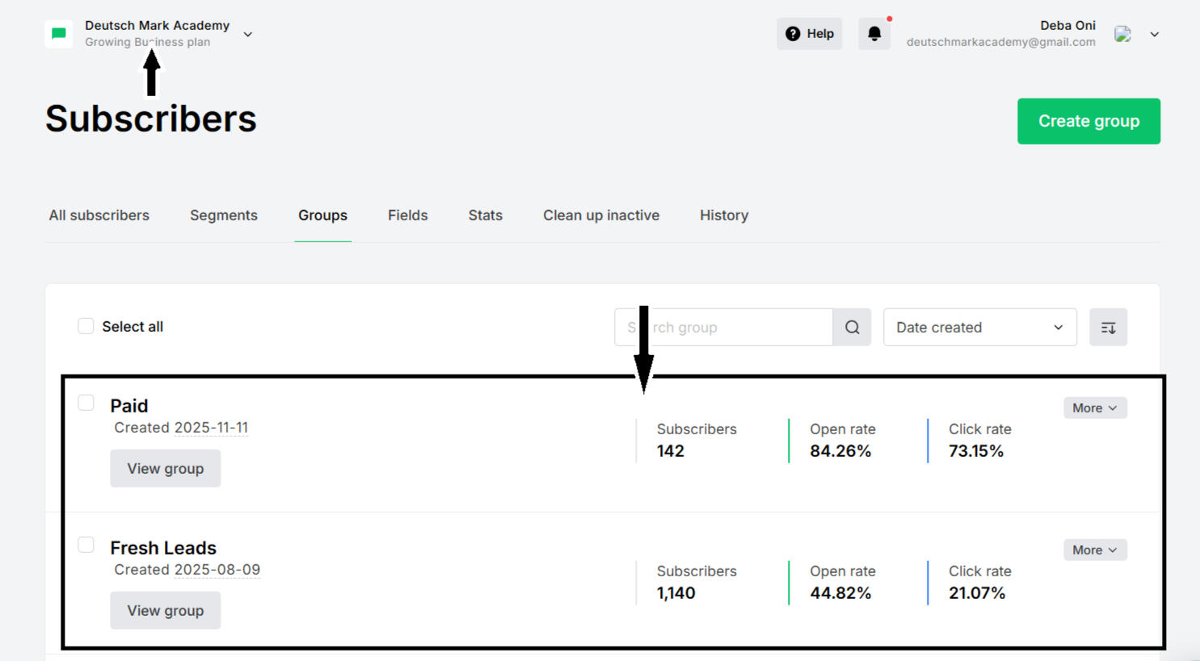Expand the Deutsch Mark Academy account switcher
The image size is (1200, 661).
pos(248,34)
